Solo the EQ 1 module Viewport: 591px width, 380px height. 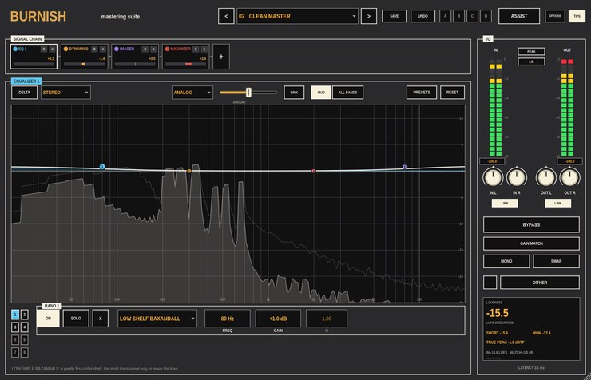[x=44, y=49]
